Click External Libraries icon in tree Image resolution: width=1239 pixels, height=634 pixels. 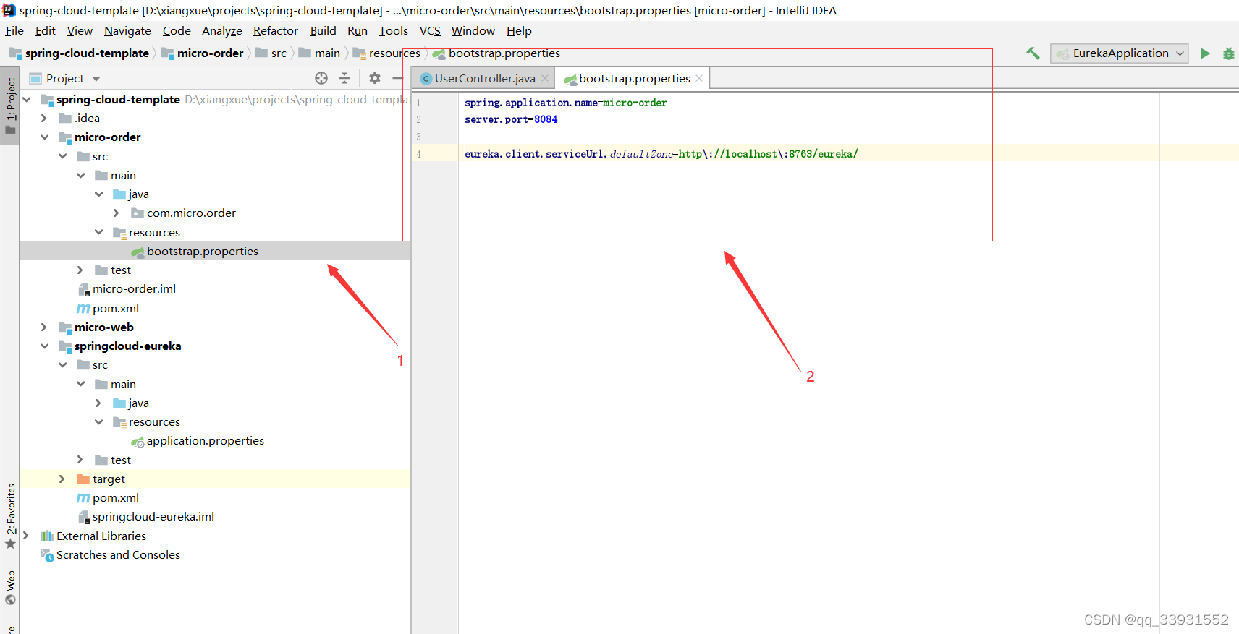pos(47,536)
